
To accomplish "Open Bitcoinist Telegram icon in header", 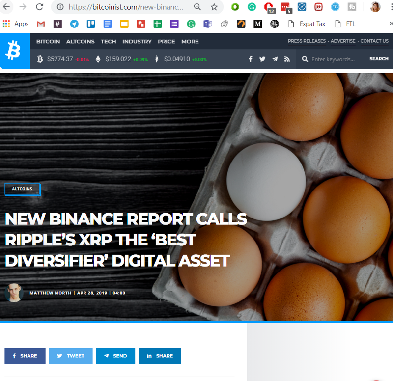I will [275, 59].
